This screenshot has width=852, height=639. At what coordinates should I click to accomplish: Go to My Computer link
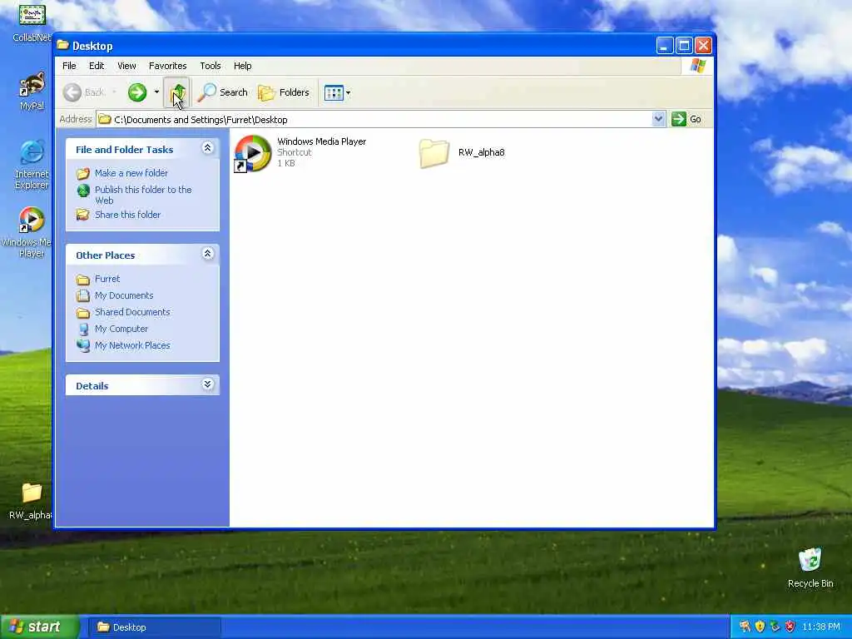click(121, 329)
